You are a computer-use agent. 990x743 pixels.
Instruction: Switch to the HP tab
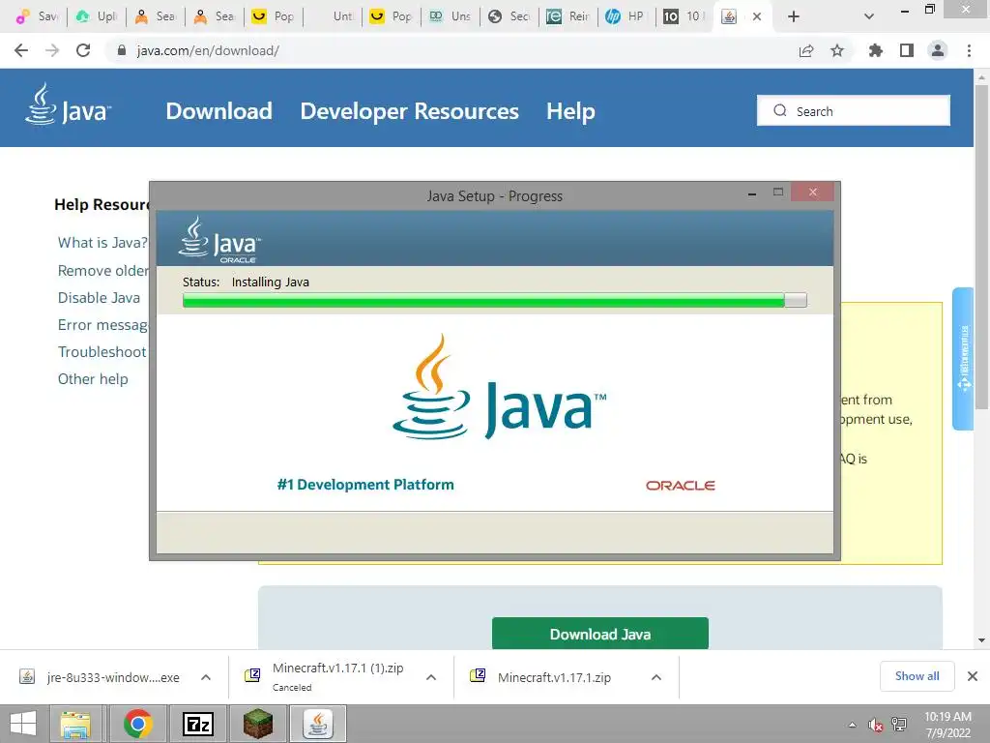(x=626, y=16)
